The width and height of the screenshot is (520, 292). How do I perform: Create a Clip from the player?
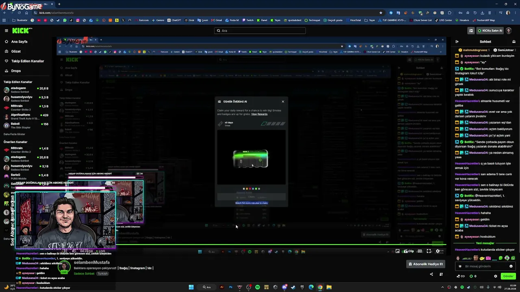[x=409, y=251]
